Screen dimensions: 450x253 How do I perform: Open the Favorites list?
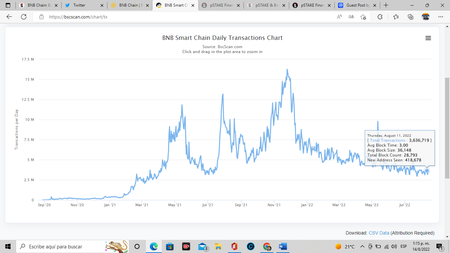[x=396, y=17]
